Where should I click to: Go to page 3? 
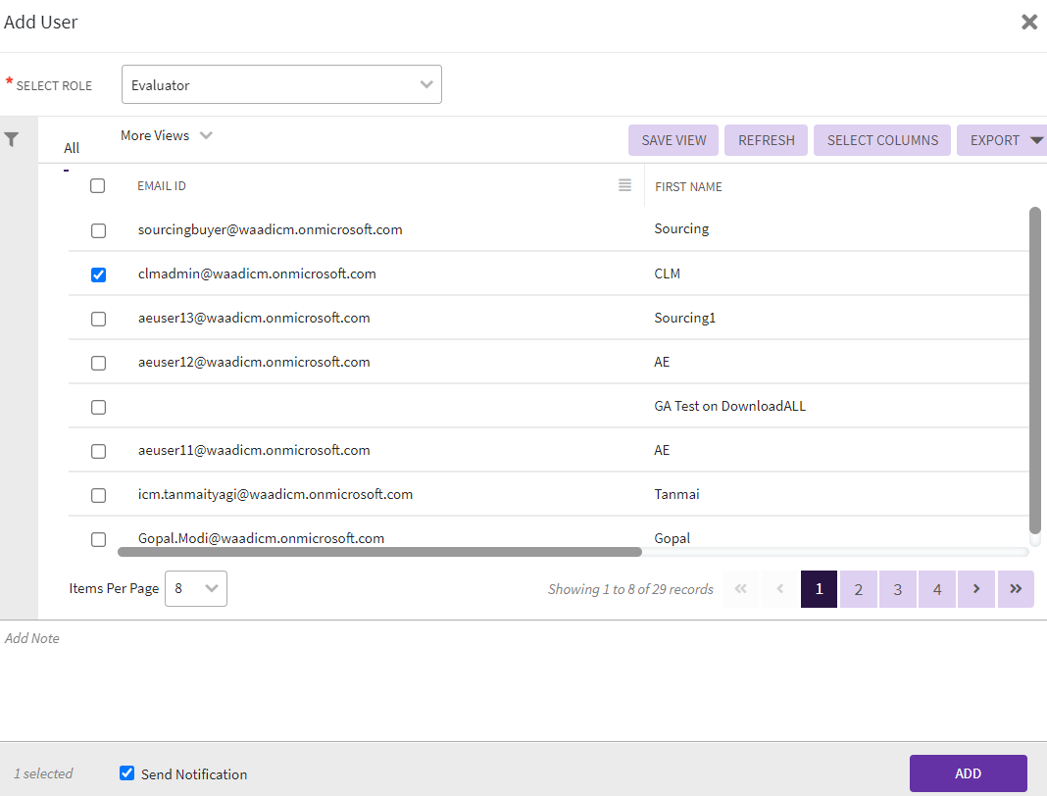tap(898, 589)
